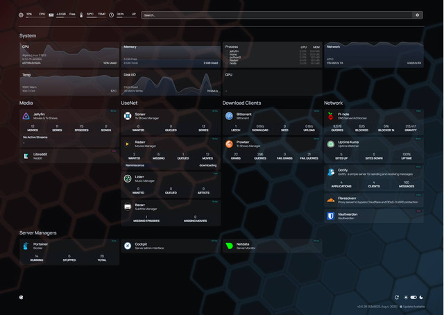Click the TEMP bar in header
The image size is (444, 315).
coord(96,17)
